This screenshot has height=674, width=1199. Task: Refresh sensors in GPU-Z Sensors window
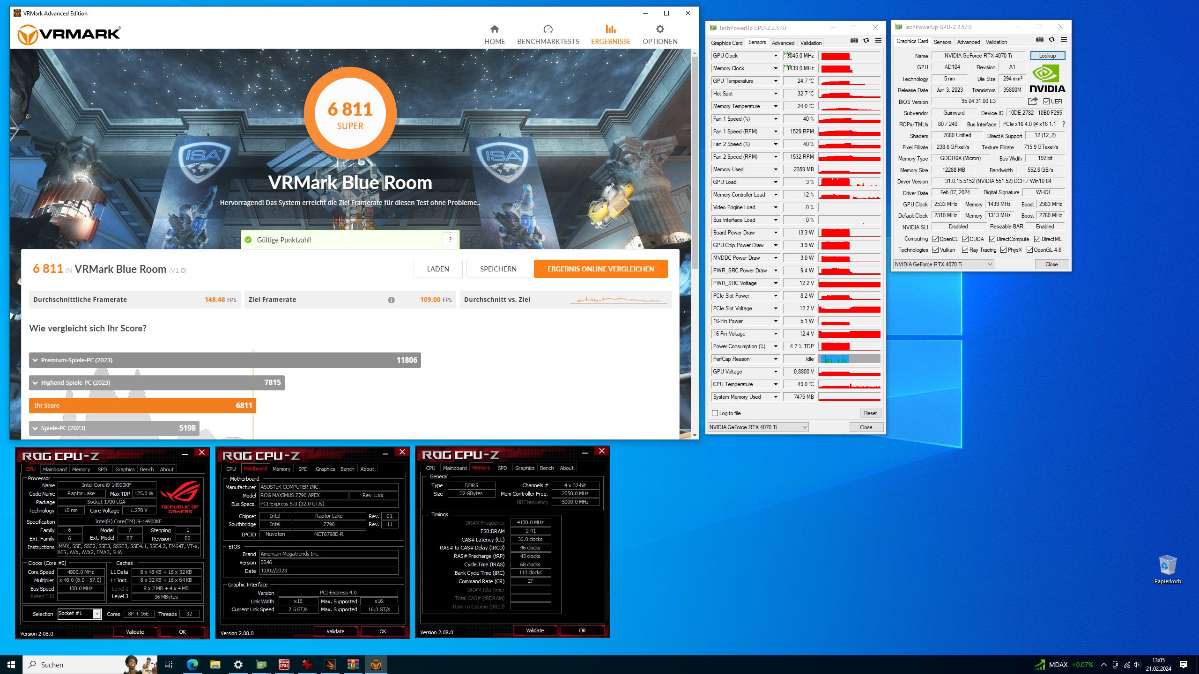coord(866,41)
